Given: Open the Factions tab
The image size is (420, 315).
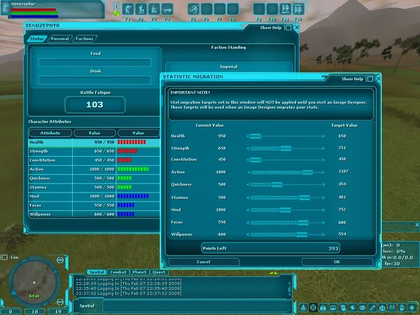Looking at the screenshot, I should coord(85,38).
